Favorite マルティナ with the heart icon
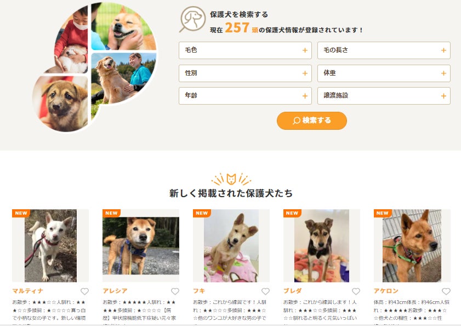 pyautogui.click(x=84, y=291)
